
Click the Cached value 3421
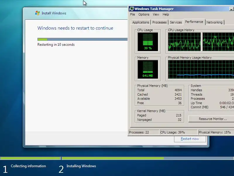click(x=178, y=94)
